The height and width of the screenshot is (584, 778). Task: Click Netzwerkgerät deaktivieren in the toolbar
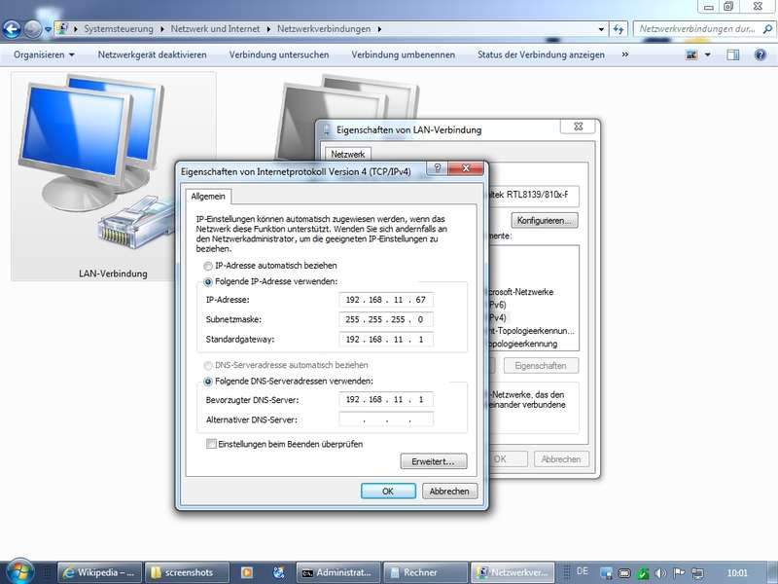152,55
